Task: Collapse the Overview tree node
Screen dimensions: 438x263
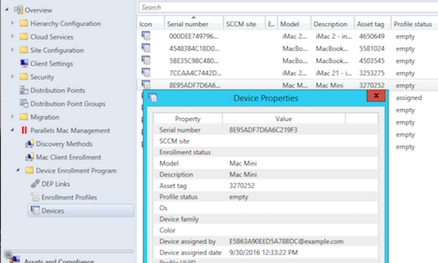Action: tap(7, 10)
